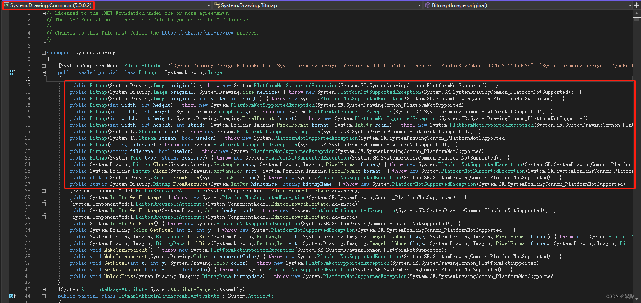Click the C# project icon in navigation bar
The width and height of the screenshot is (641, 303).
[6, 5]
